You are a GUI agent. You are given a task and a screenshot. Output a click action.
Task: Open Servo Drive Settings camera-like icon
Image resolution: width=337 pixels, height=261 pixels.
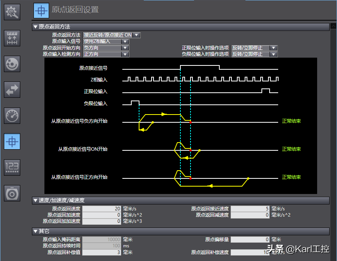12,193
